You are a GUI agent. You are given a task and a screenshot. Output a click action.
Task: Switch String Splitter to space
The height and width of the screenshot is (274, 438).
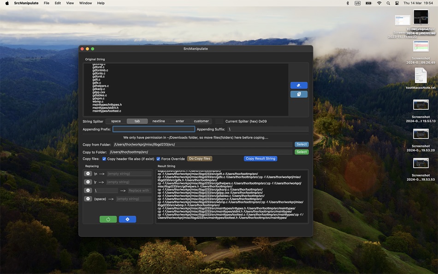[x=115, y=121]
